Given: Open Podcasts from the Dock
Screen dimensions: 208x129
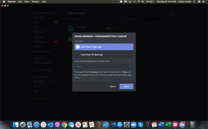Looking at the screenshot, I should [x=57, y=125].
